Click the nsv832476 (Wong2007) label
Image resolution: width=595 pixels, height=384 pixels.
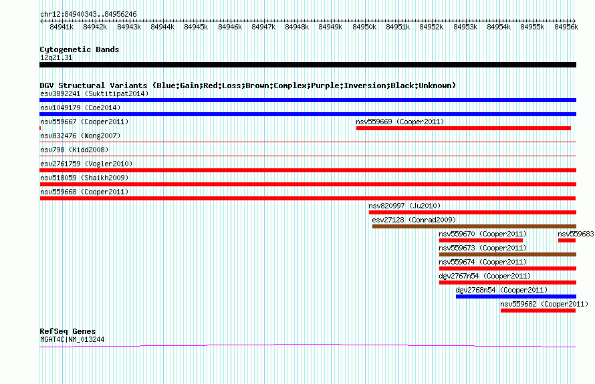tap(80, 136)
